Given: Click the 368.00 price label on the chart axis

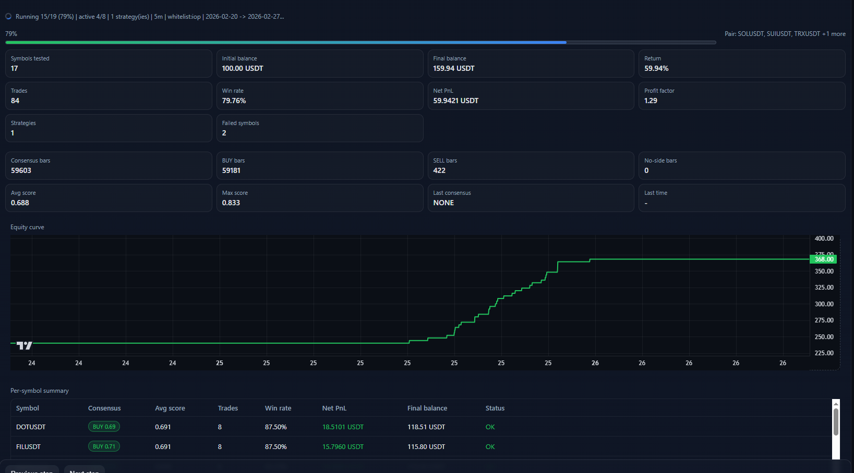Looking at the screenshot, I should [823, 259].
